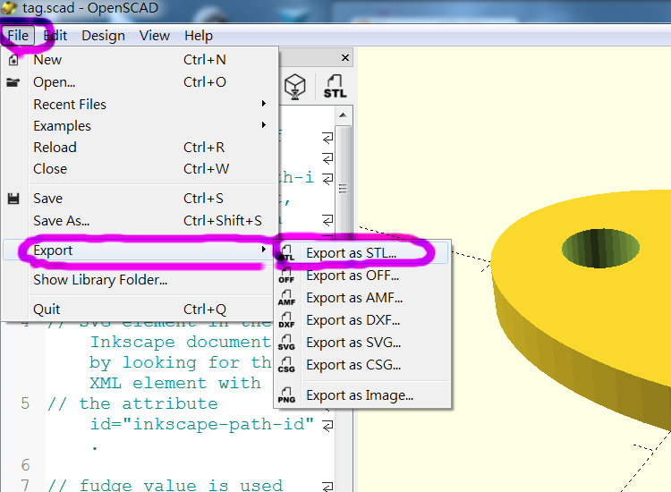The height and width of the screenshot is (492, 671).
Task: Close the editor panel with X
Action: 345,58
